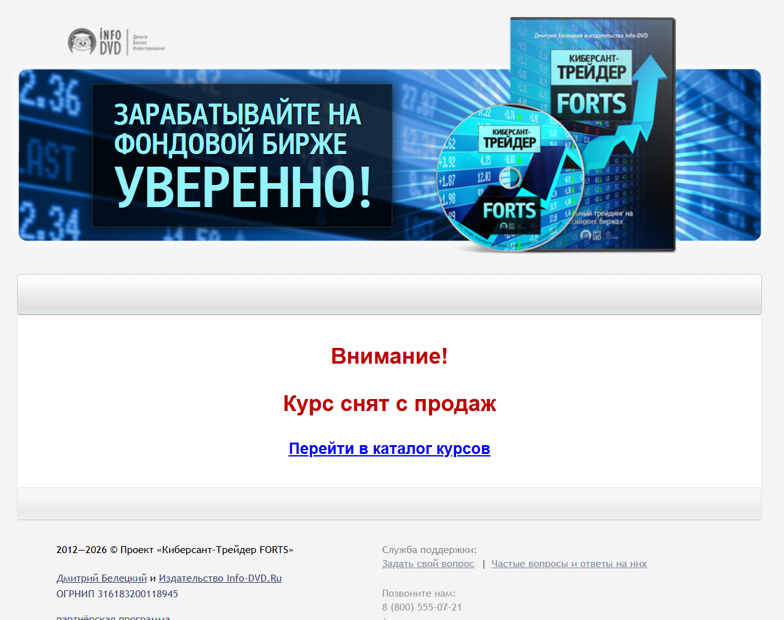Click the FORTS disc image
The width and height of the screenshot is (784, 620).
(x=510, y=179)
